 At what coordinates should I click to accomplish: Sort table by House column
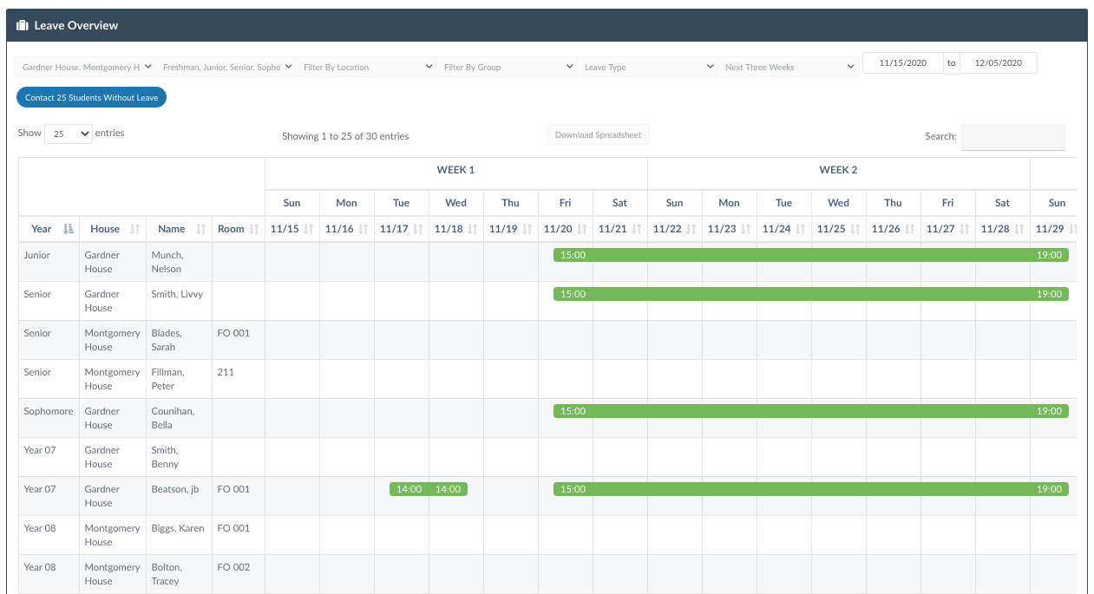tap(113, 229)
